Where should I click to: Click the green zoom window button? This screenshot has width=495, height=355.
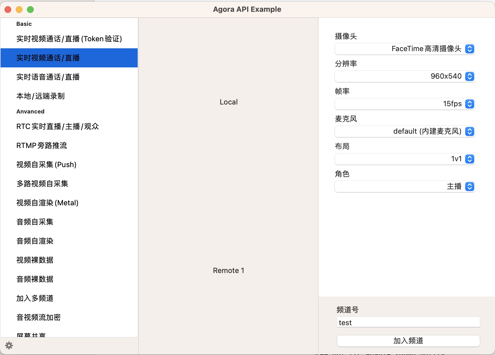tap(30, 10)
